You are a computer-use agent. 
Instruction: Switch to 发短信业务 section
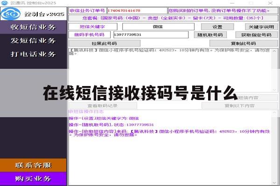tap(33, 40)
